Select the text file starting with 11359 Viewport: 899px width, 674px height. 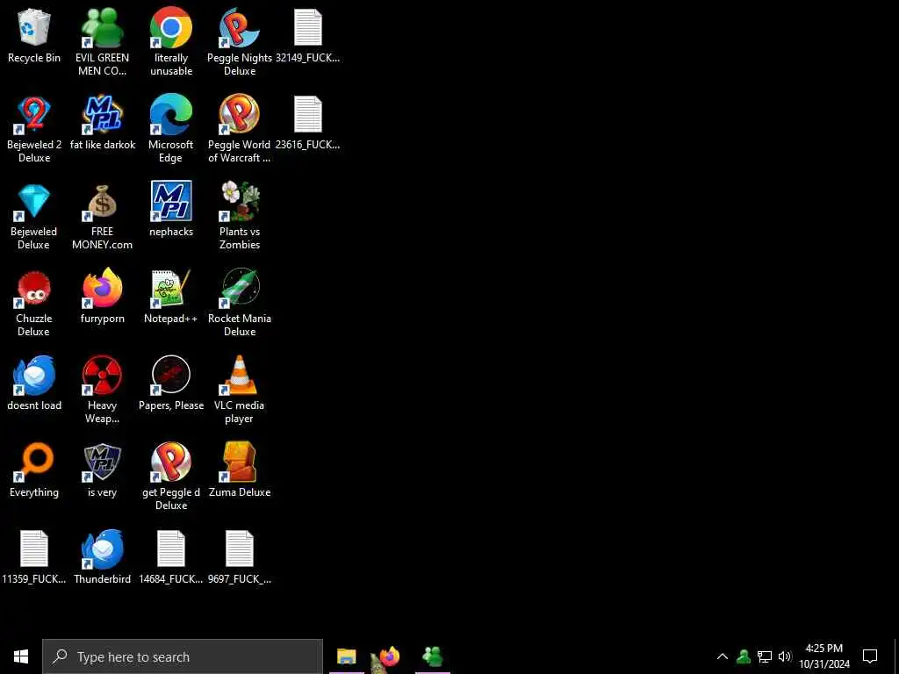click(34, 556)
